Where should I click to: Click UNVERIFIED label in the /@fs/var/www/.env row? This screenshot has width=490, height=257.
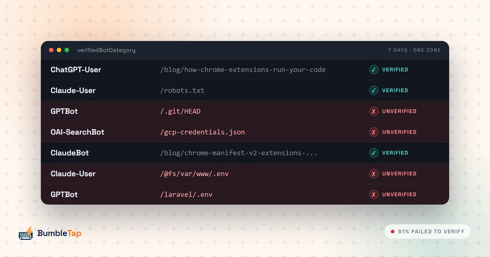[x=399, y=174]
